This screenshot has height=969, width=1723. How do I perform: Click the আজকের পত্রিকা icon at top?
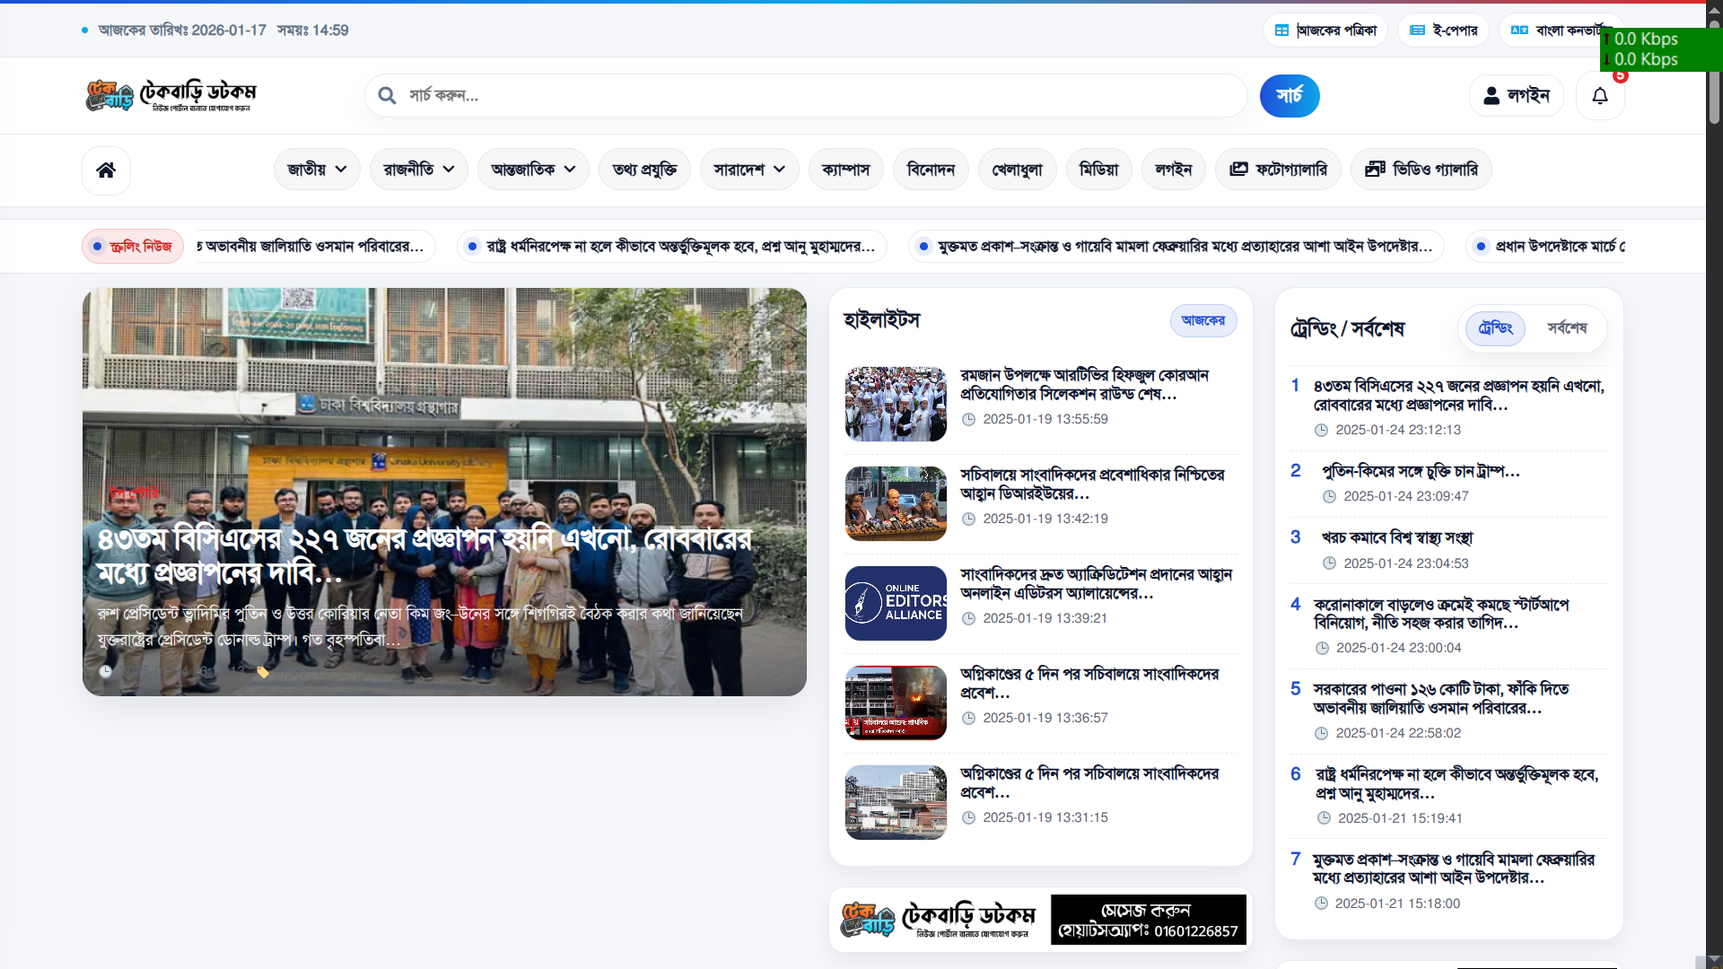pos(1282,31)
